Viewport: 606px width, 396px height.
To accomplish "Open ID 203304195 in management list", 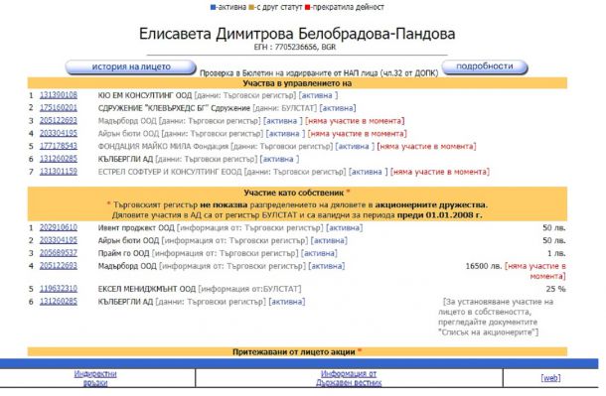I will (x=59, y=133).
